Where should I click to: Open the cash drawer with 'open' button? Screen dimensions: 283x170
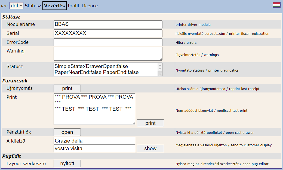67,132
